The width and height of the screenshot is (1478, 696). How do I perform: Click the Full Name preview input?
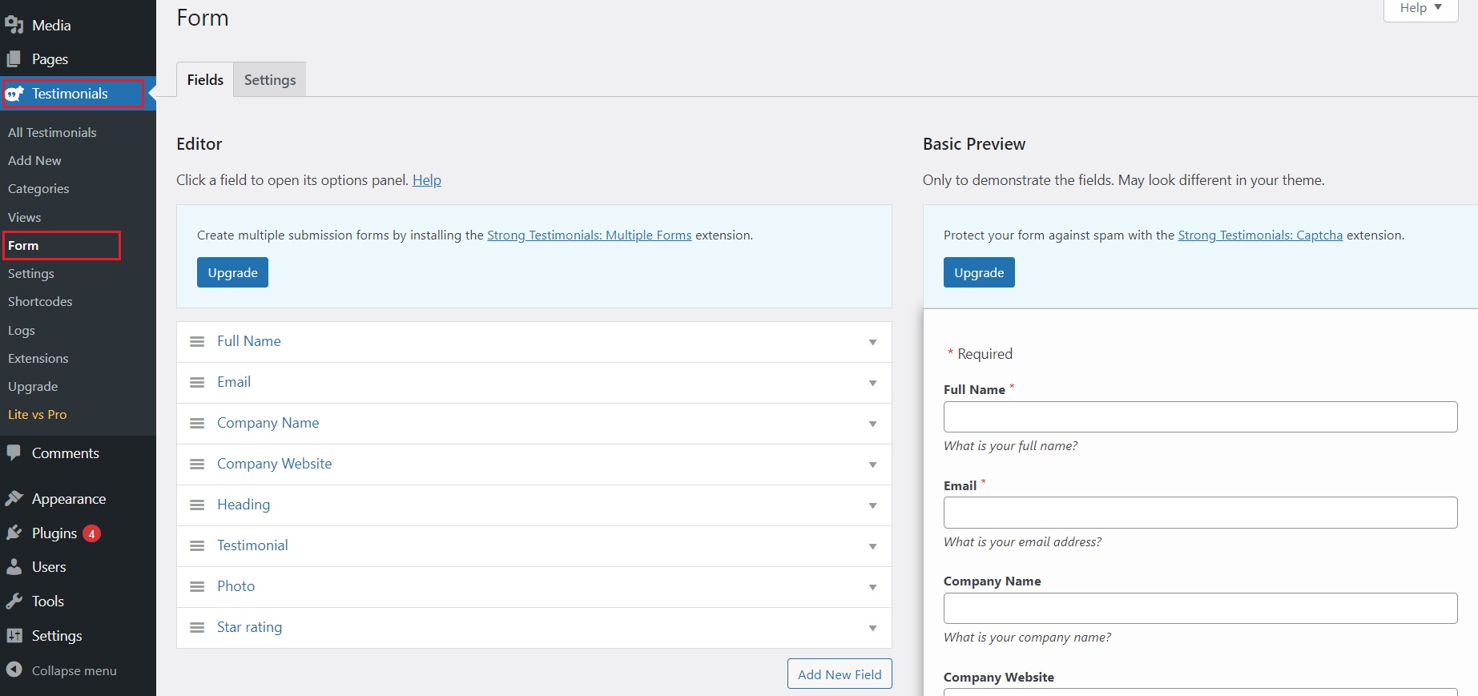coord(1200,416)
